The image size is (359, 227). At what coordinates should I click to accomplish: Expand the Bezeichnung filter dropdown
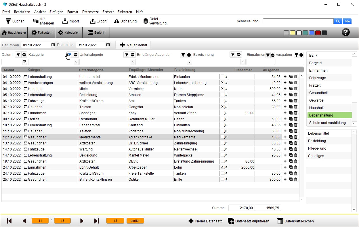(x=243, y=62)
